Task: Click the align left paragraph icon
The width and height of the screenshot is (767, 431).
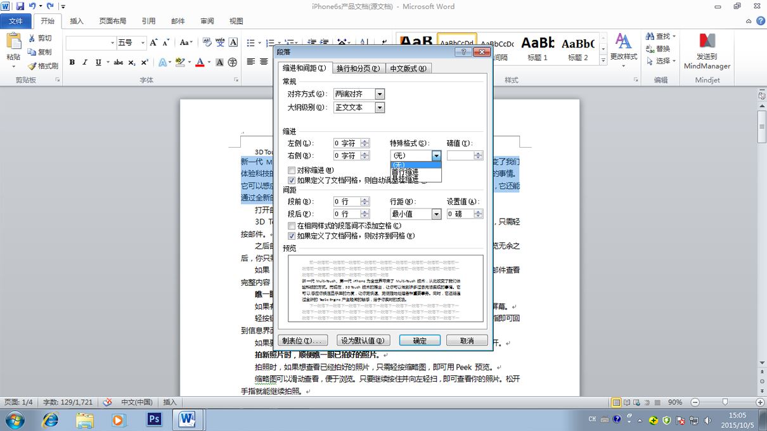Action: [x=251, y=62]
